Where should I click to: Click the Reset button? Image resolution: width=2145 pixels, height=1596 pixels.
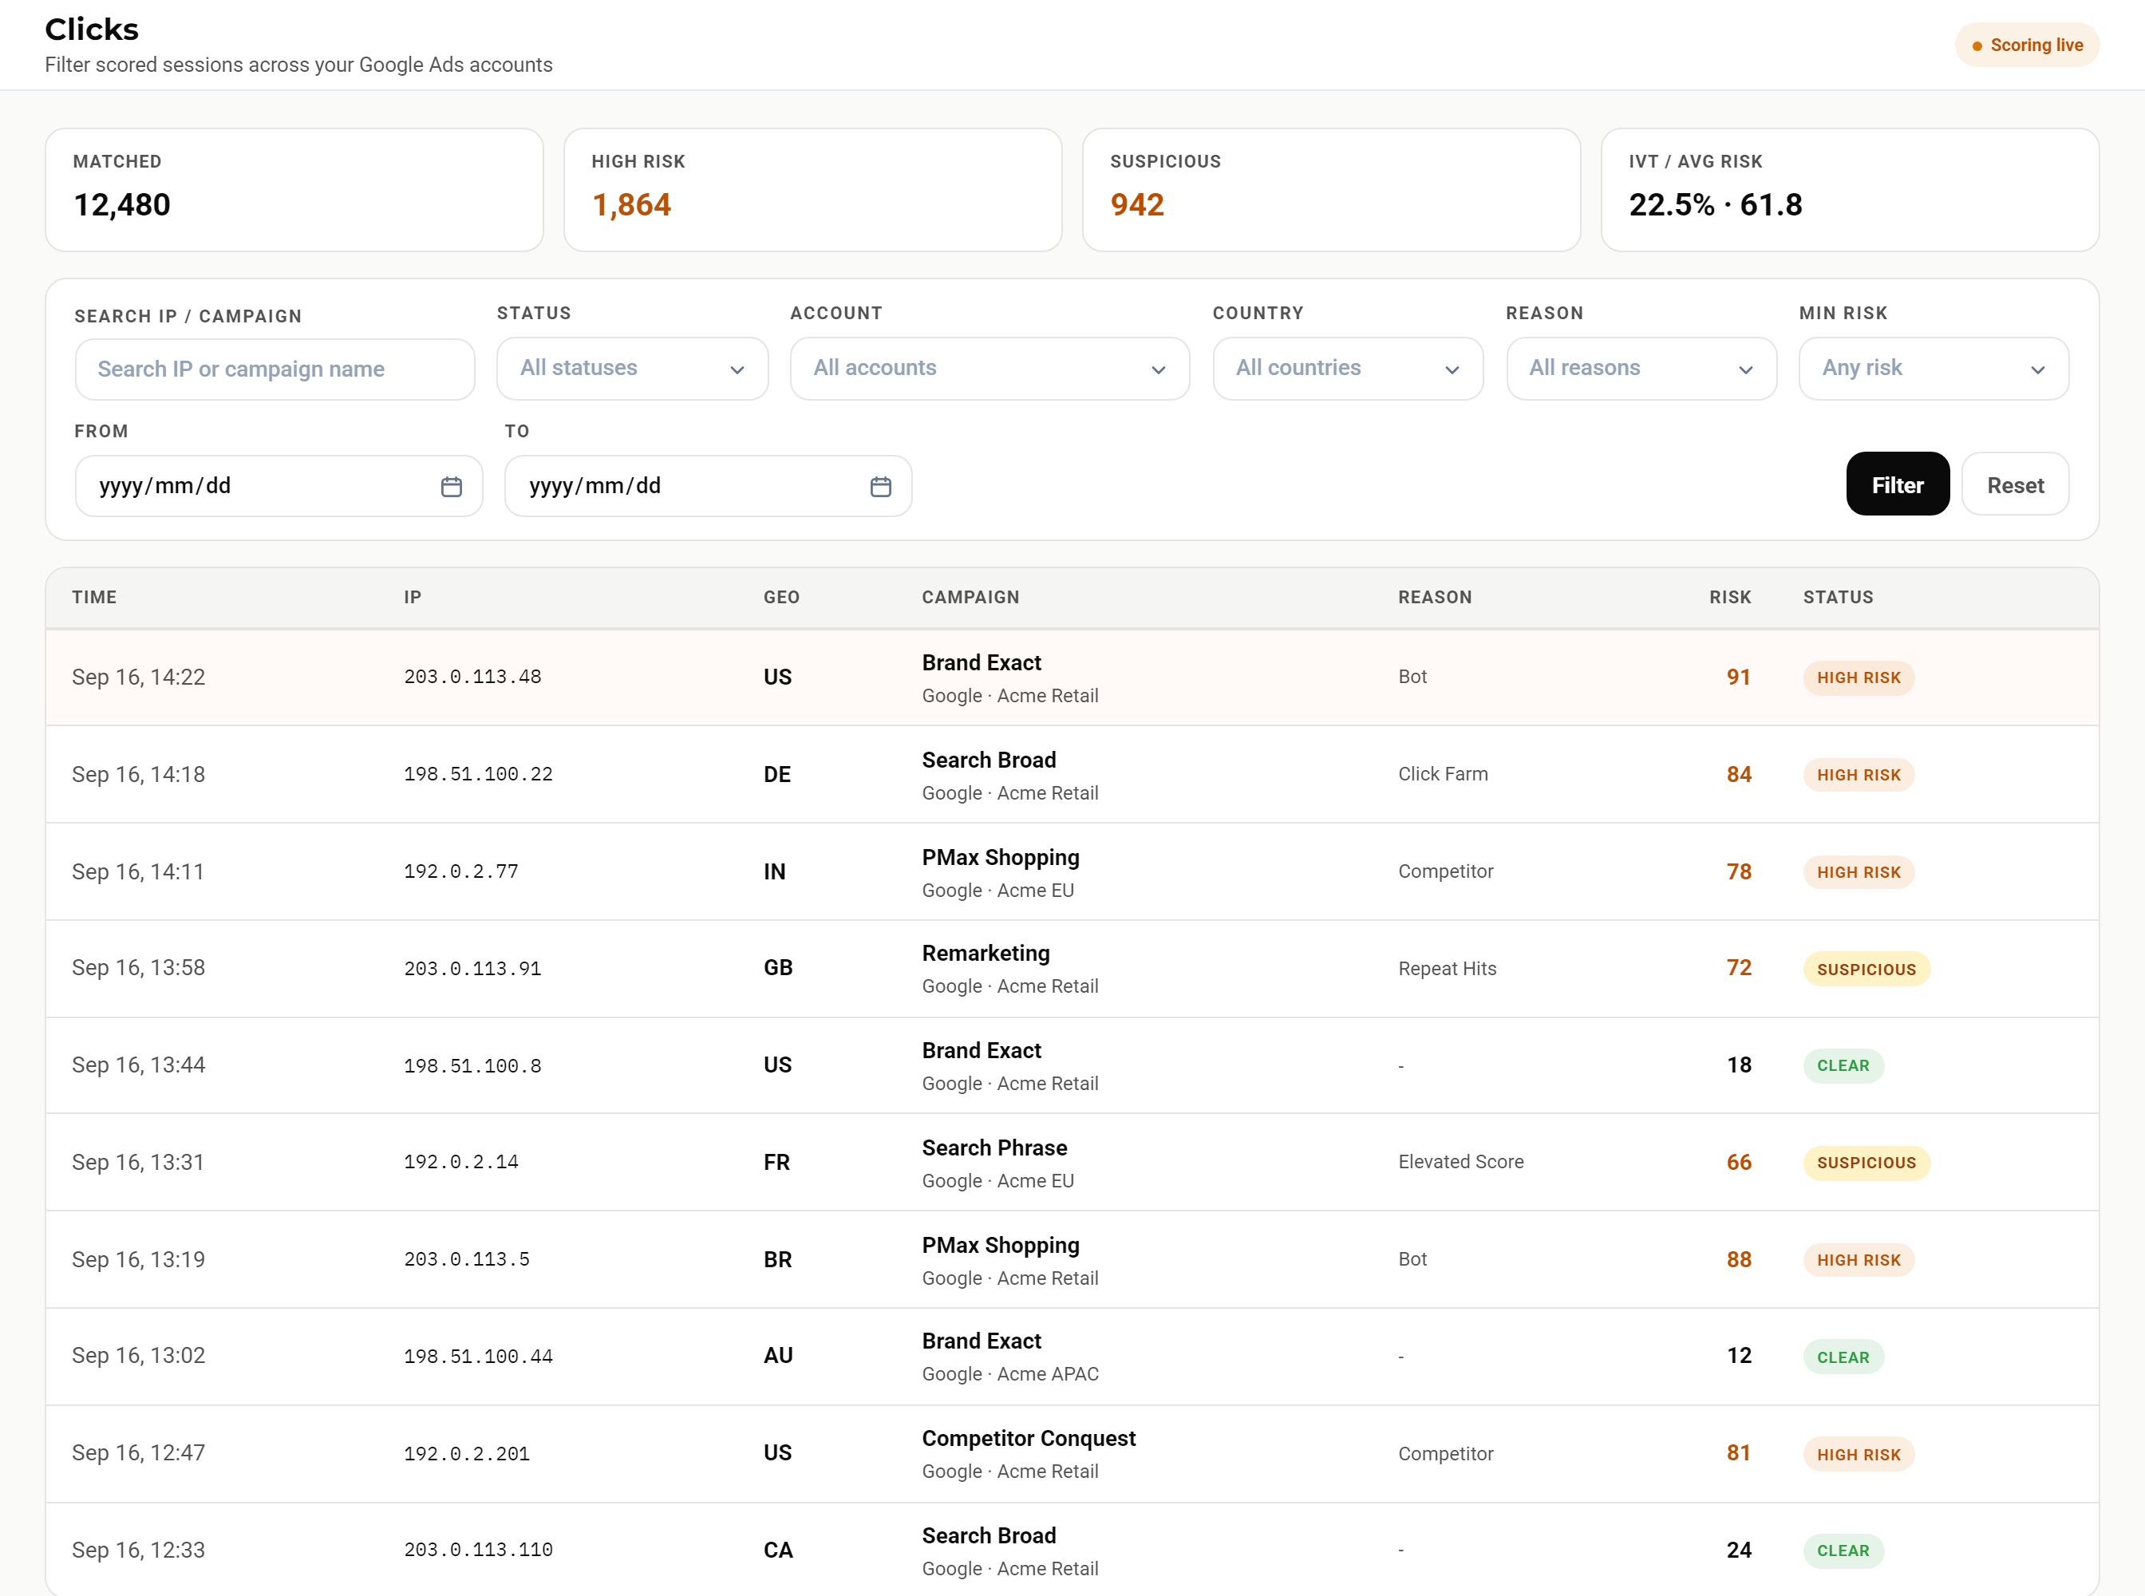(x=2016, y=484)
